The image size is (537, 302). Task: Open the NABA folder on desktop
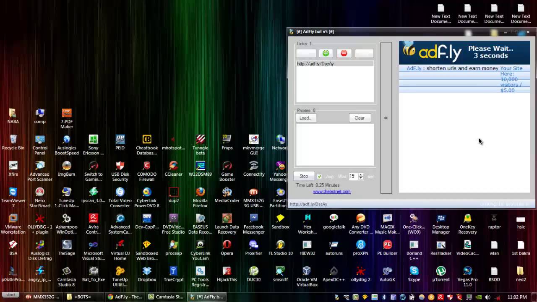[13, 116]
